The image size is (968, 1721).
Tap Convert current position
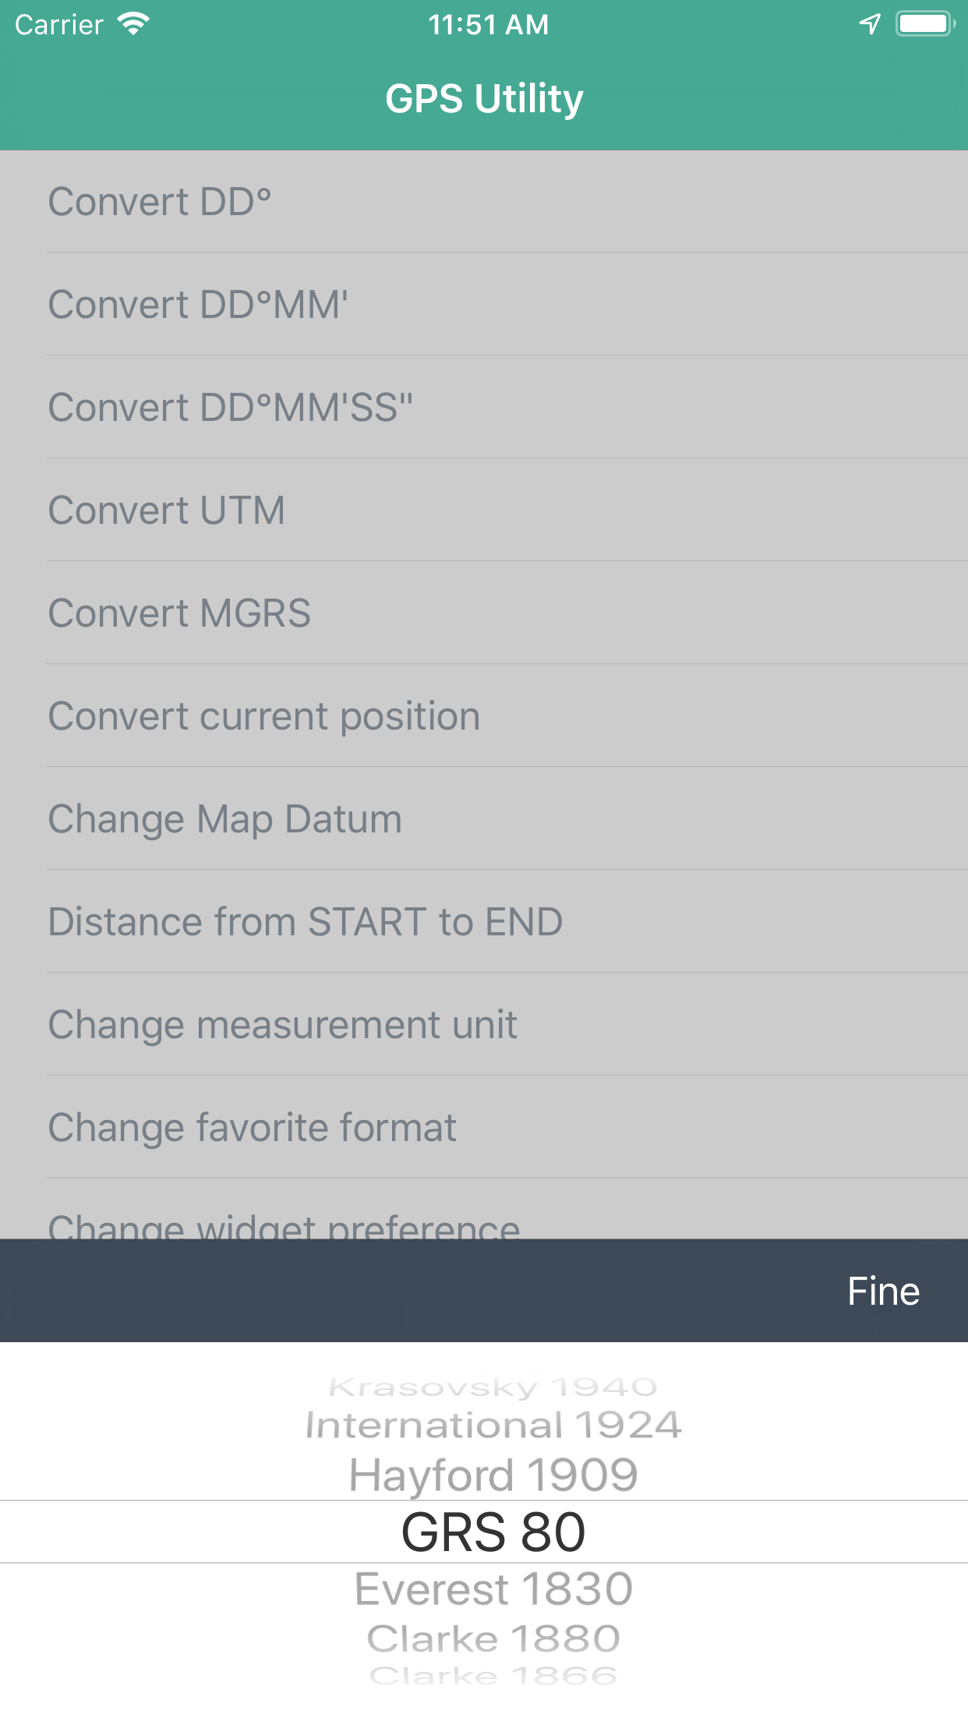[484, 716]
